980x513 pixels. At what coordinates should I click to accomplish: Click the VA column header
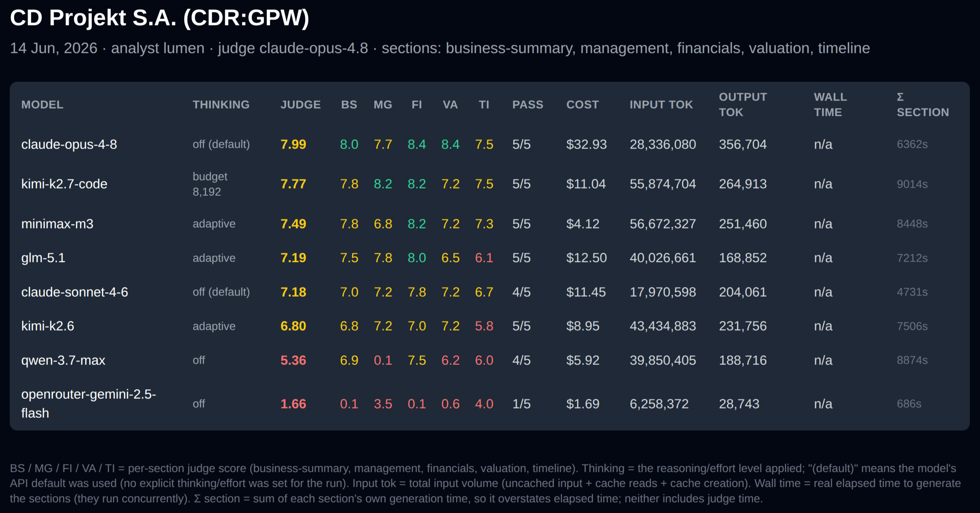(450, 105)
